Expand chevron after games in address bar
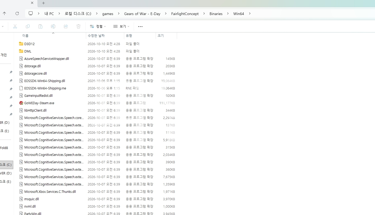The image size is (375, 215). tap(119, 14)
